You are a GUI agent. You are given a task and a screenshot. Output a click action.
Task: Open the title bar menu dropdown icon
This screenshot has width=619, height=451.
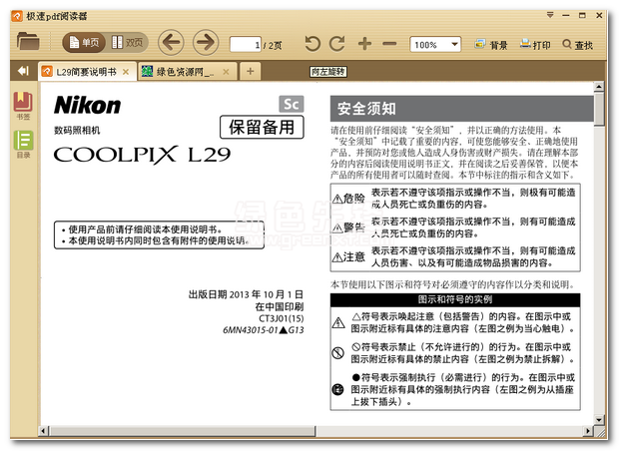550,15
